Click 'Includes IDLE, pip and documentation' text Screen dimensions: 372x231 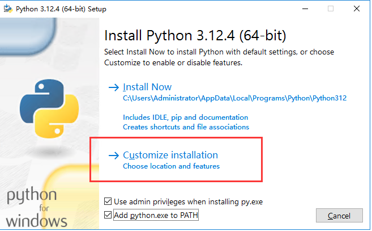point(185,117)
